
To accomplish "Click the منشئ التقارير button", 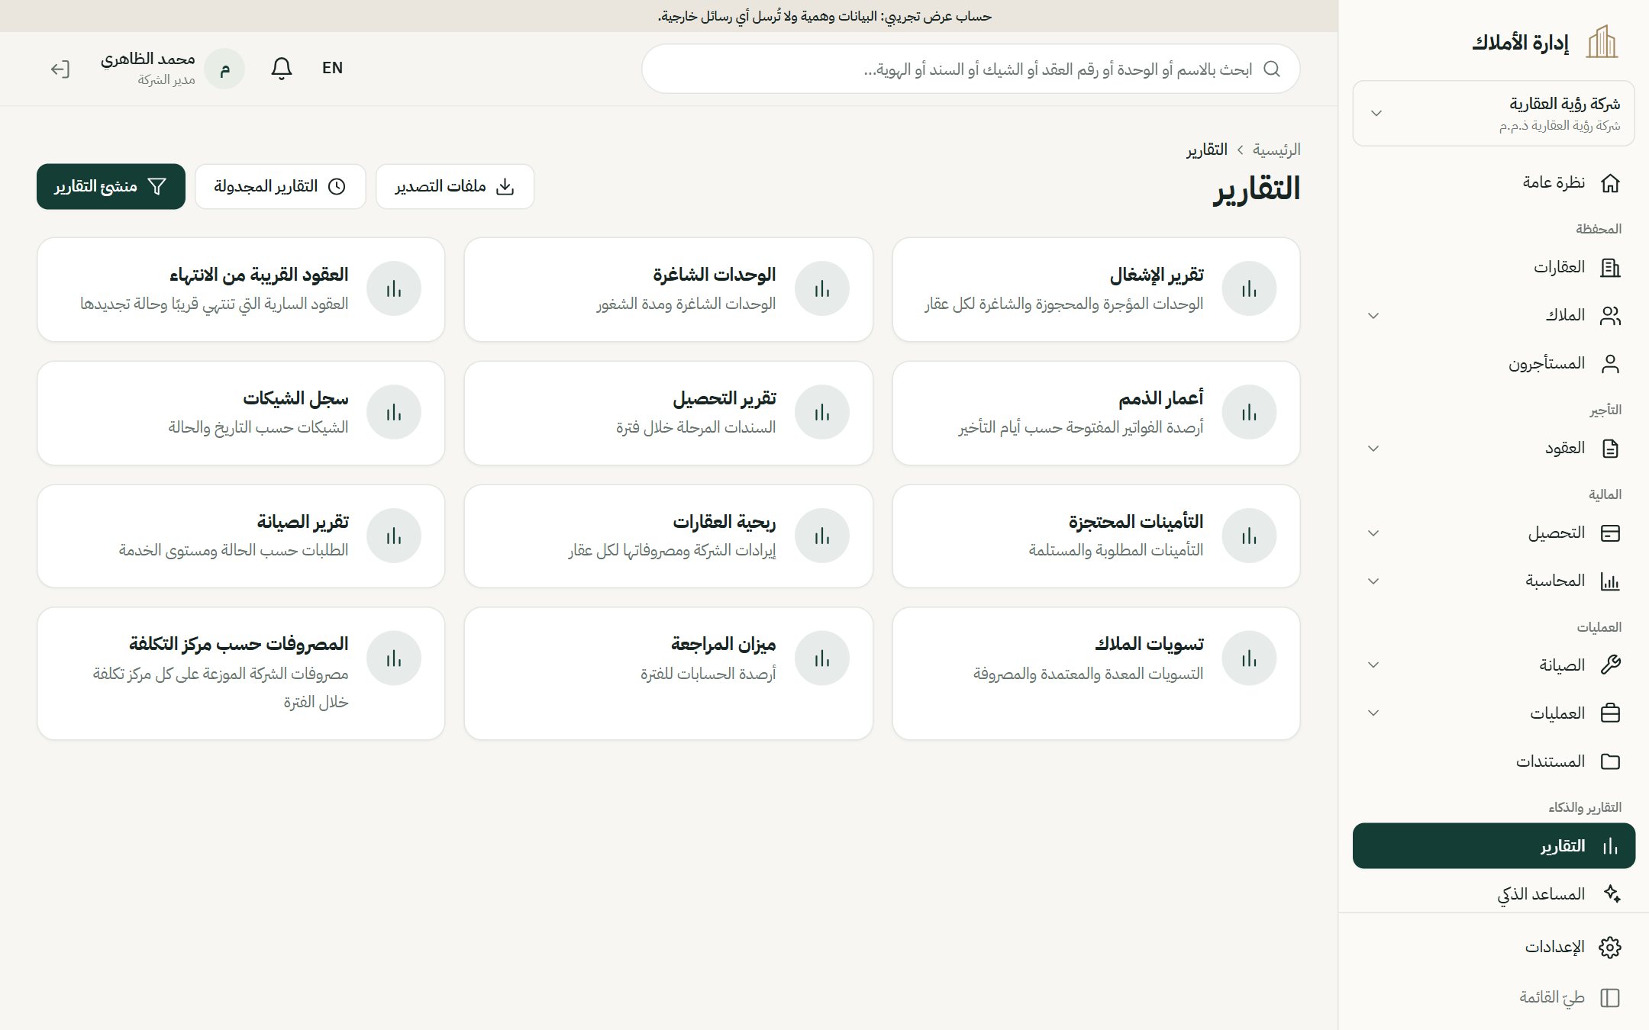I will [x=111, y=187].
